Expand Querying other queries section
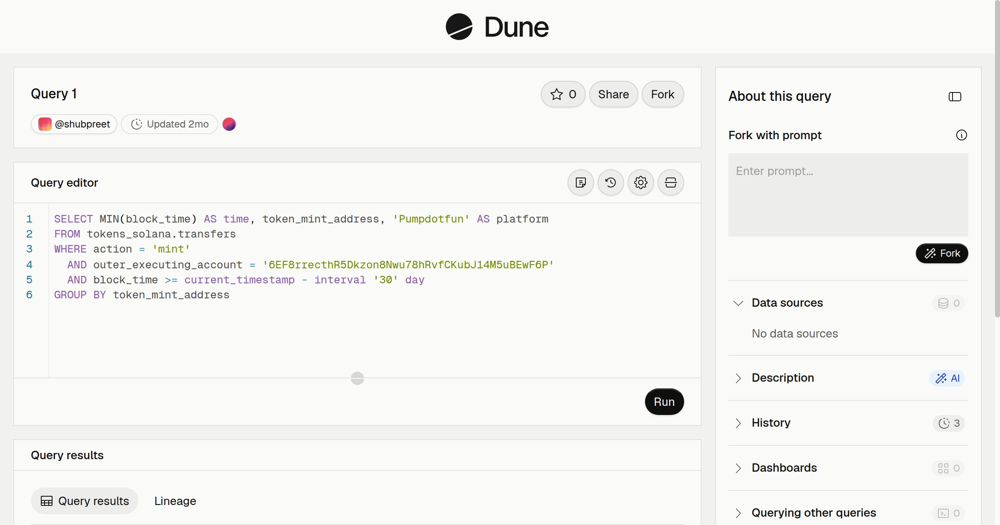Viewport: 1000px width, 525px height. click(738, 513)
